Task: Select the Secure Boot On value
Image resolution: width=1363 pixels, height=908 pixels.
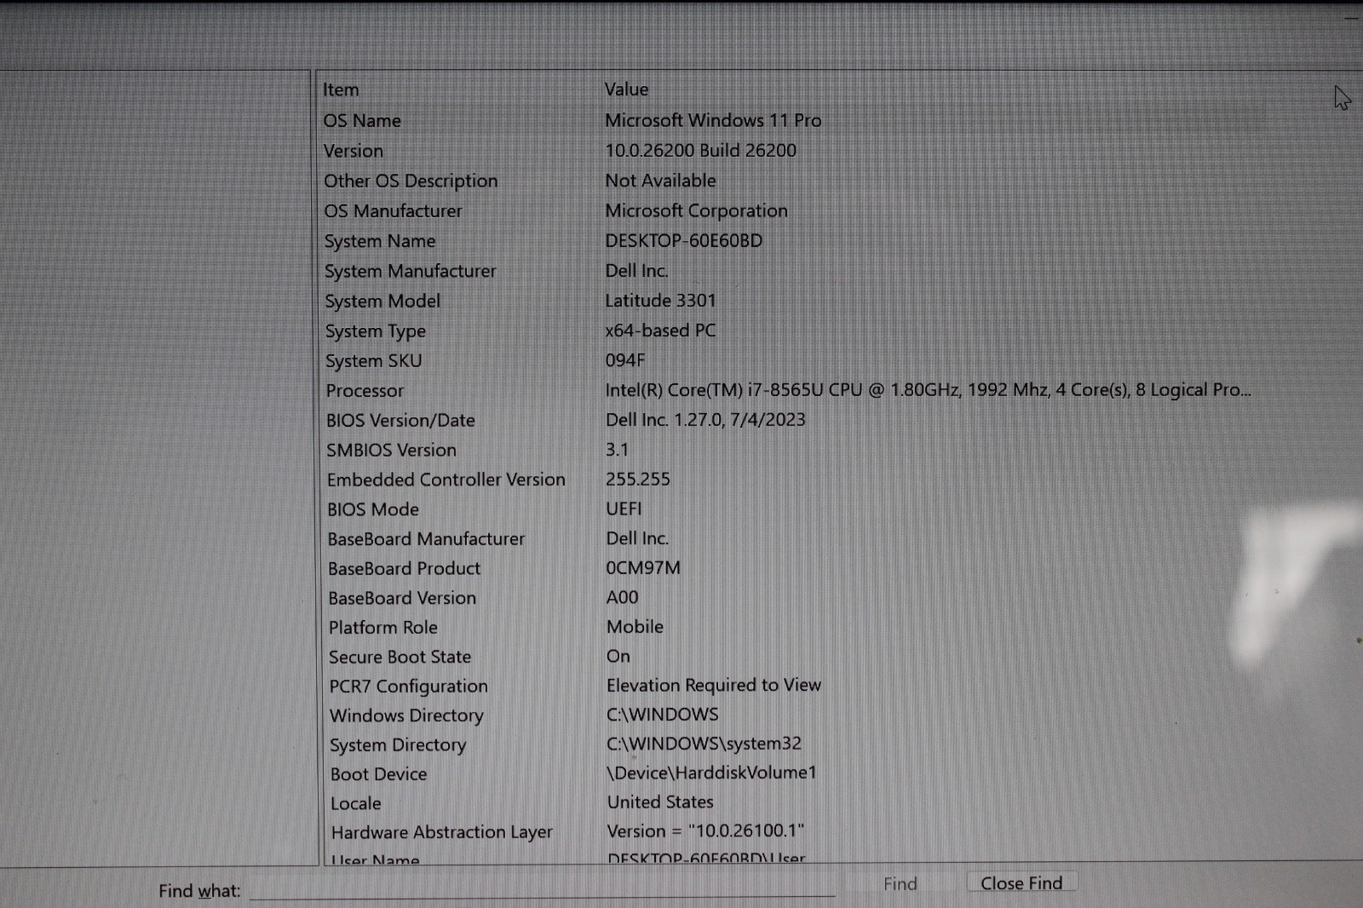Action: (618, 657)
